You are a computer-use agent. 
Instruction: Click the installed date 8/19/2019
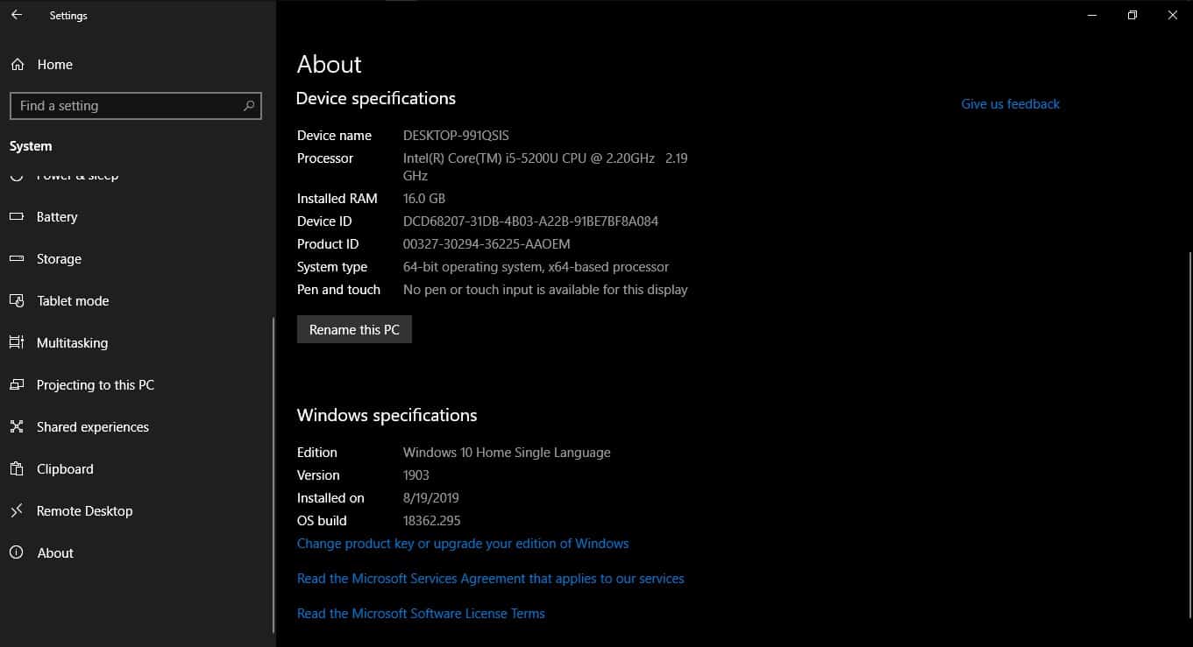431,498
